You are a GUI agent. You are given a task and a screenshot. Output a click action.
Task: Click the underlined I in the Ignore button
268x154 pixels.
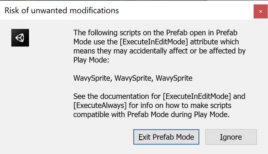pyautogui.click(x=221, y=137)
